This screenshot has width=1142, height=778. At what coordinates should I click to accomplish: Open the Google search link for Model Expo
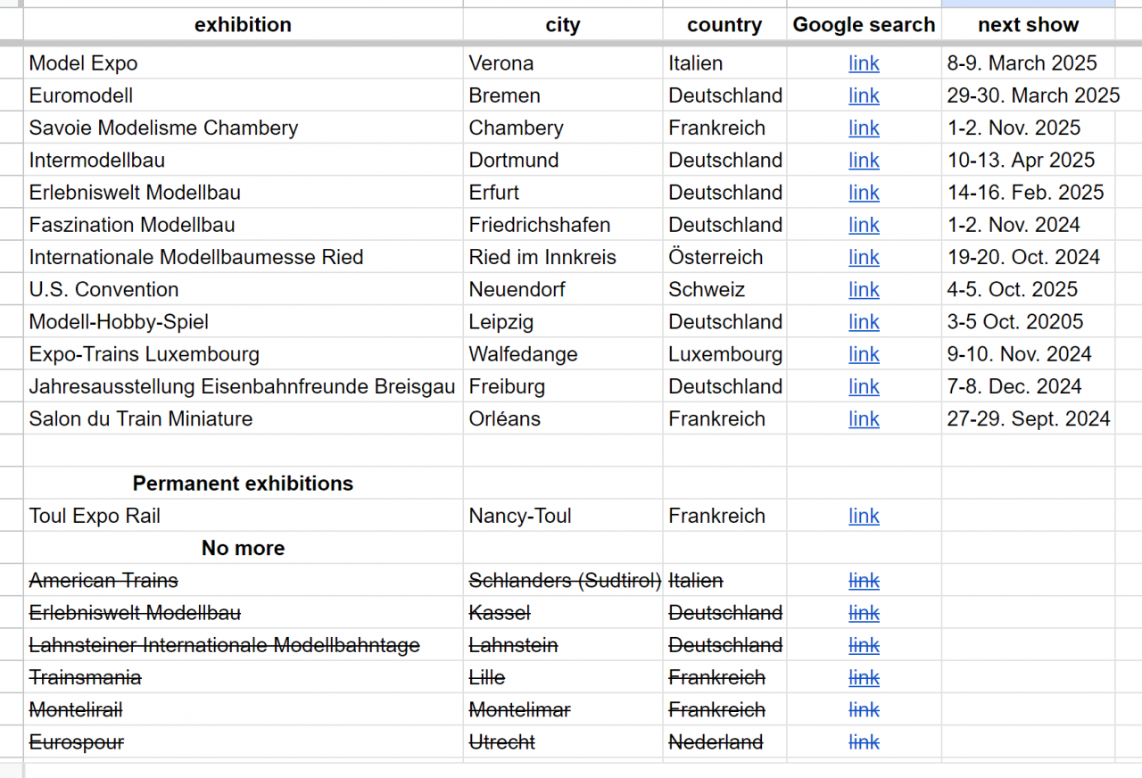coord(863,63)
